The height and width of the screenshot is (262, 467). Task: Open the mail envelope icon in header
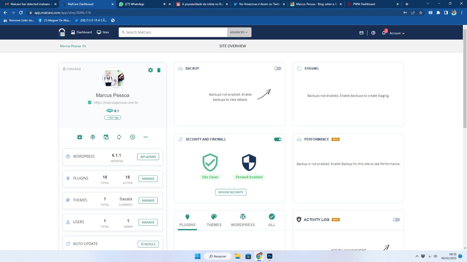pos(361,33)
